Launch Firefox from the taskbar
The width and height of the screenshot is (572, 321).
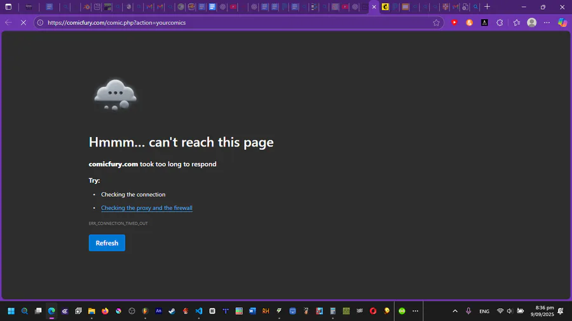point(105,311)
